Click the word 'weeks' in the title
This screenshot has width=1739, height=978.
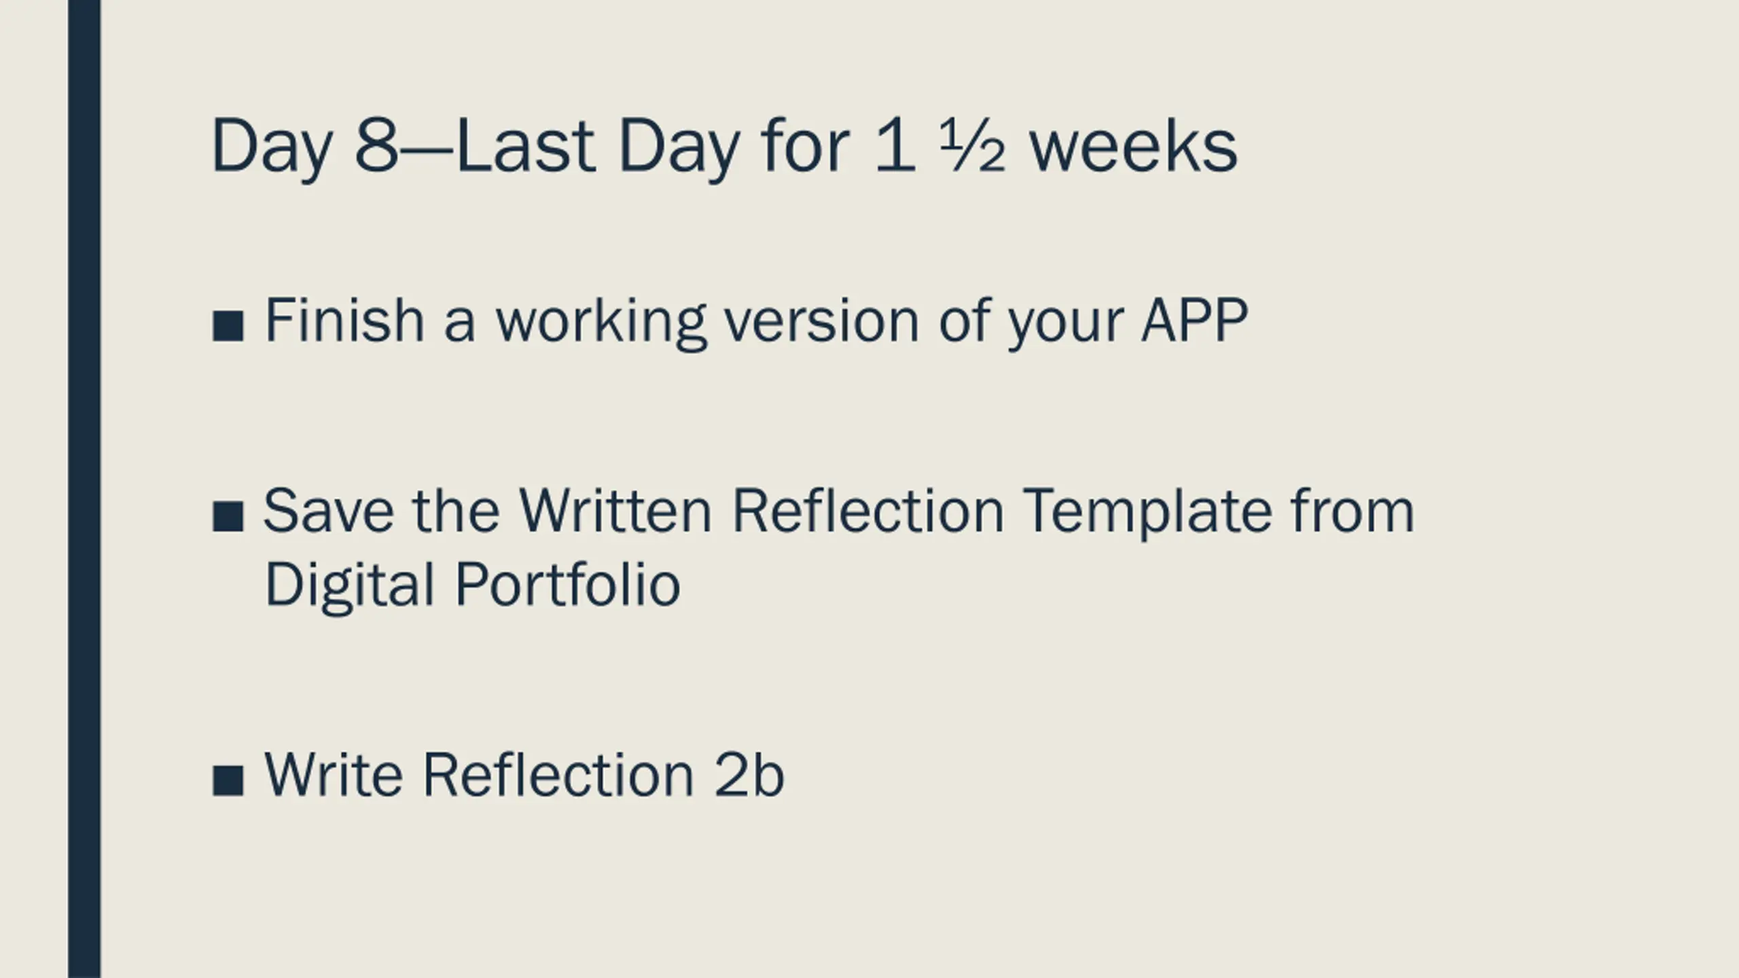pos(1134,147)
